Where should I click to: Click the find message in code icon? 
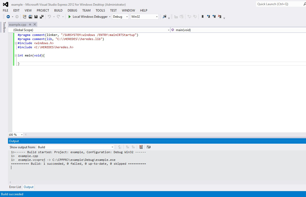pos(120,147)
